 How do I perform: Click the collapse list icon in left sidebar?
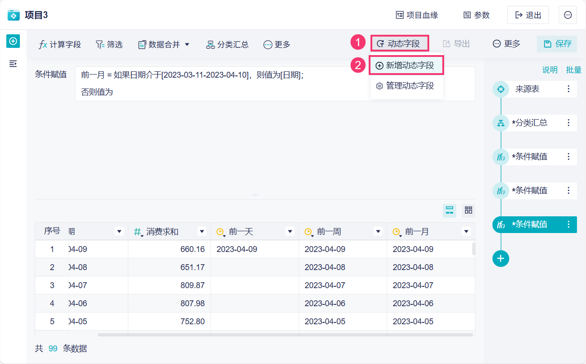click(13, 64)
